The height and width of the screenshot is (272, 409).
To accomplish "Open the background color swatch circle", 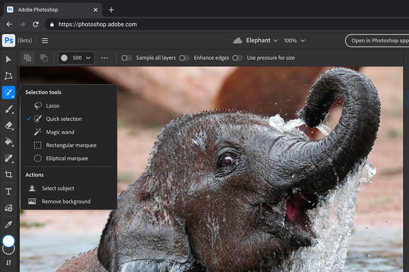I will tap(9, 251).
